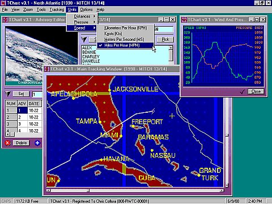
Task: Click the hurricane symbol at track end
Action: (153, 111)
